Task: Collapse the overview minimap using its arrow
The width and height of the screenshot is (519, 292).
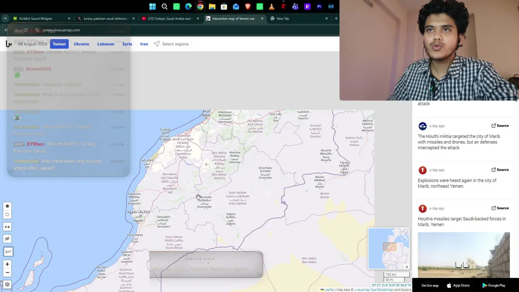Action: tap(406, 266)
